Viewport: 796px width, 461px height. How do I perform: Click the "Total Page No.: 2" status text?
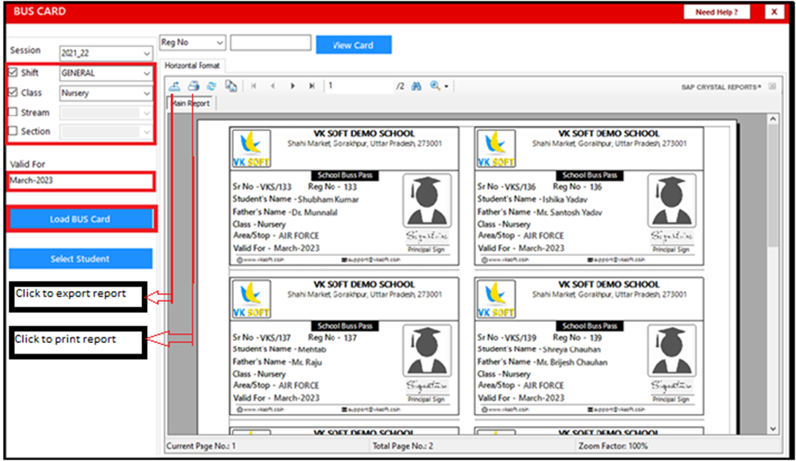(402, 446)
